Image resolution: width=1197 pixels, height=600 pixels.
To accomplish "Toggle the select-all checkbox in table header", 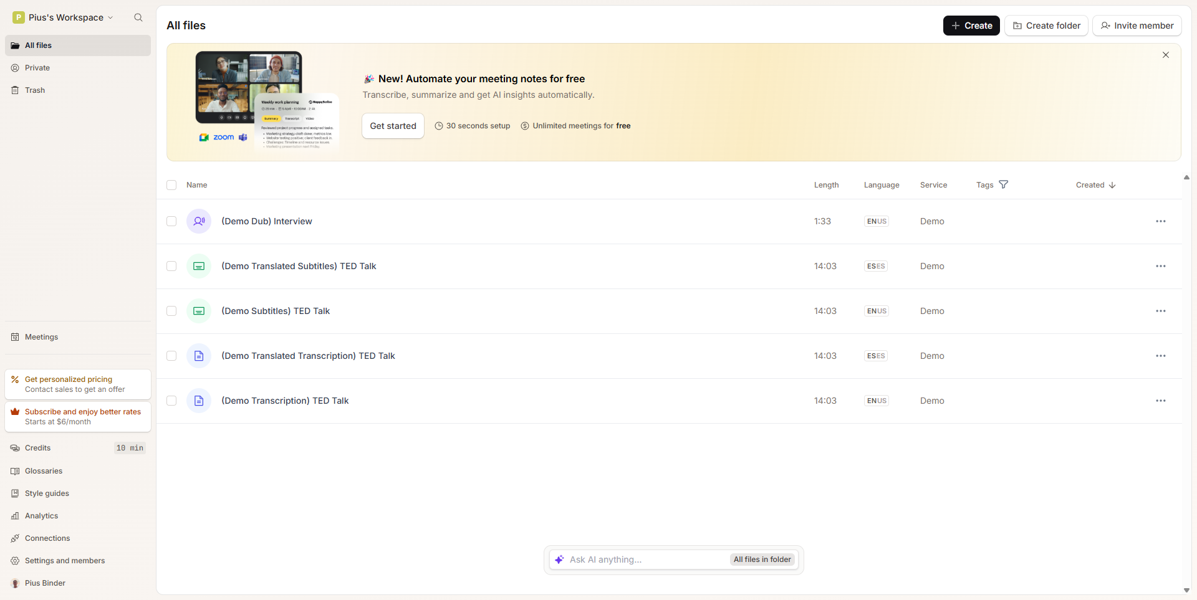I will [x=171, y=185].
